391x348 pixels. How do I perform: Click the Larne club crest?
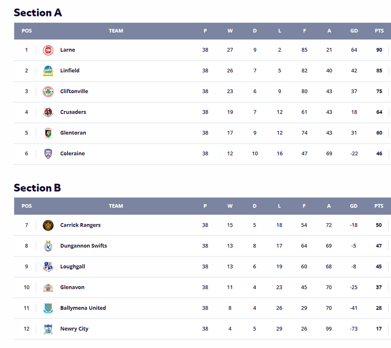(48, 50)
